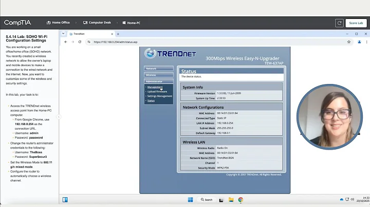Viewport: 370px width, 207px height.
Task: Click the Connected Type value Static IP
Action: 221,118
